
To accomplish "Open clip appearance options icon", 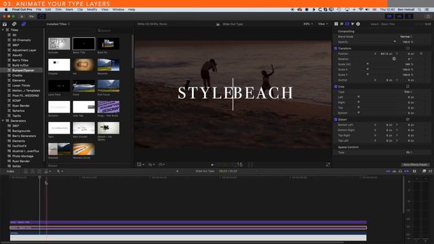I will pos(414,171).
